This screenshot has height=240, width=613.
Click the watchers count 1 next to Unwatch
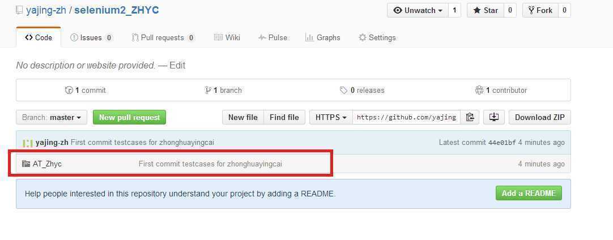454,11
